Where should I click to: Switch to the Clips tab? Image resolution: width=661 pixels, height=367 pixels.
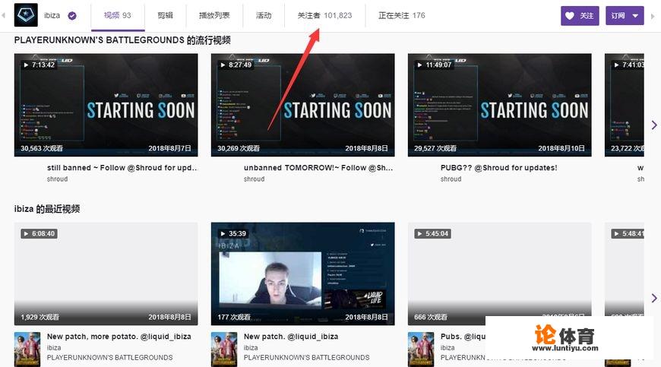point(166,16)
